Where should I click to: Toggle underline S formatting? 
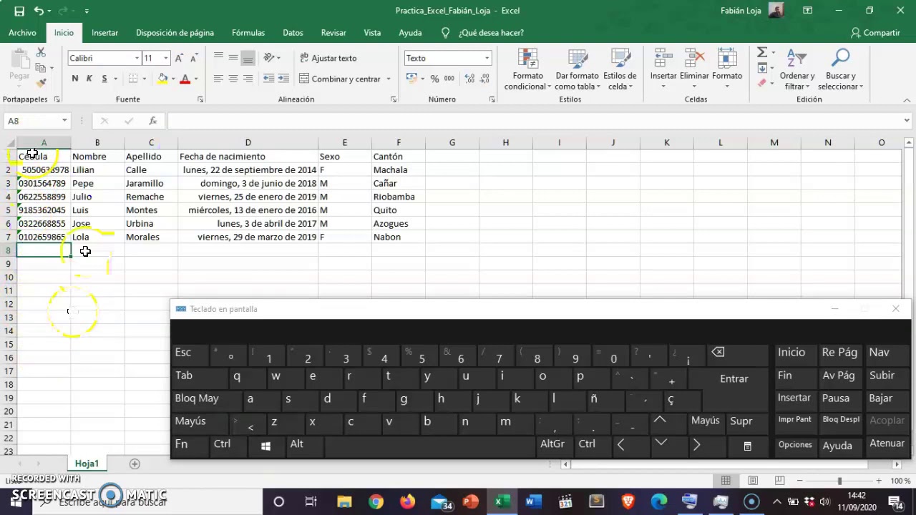pos(104,79)
